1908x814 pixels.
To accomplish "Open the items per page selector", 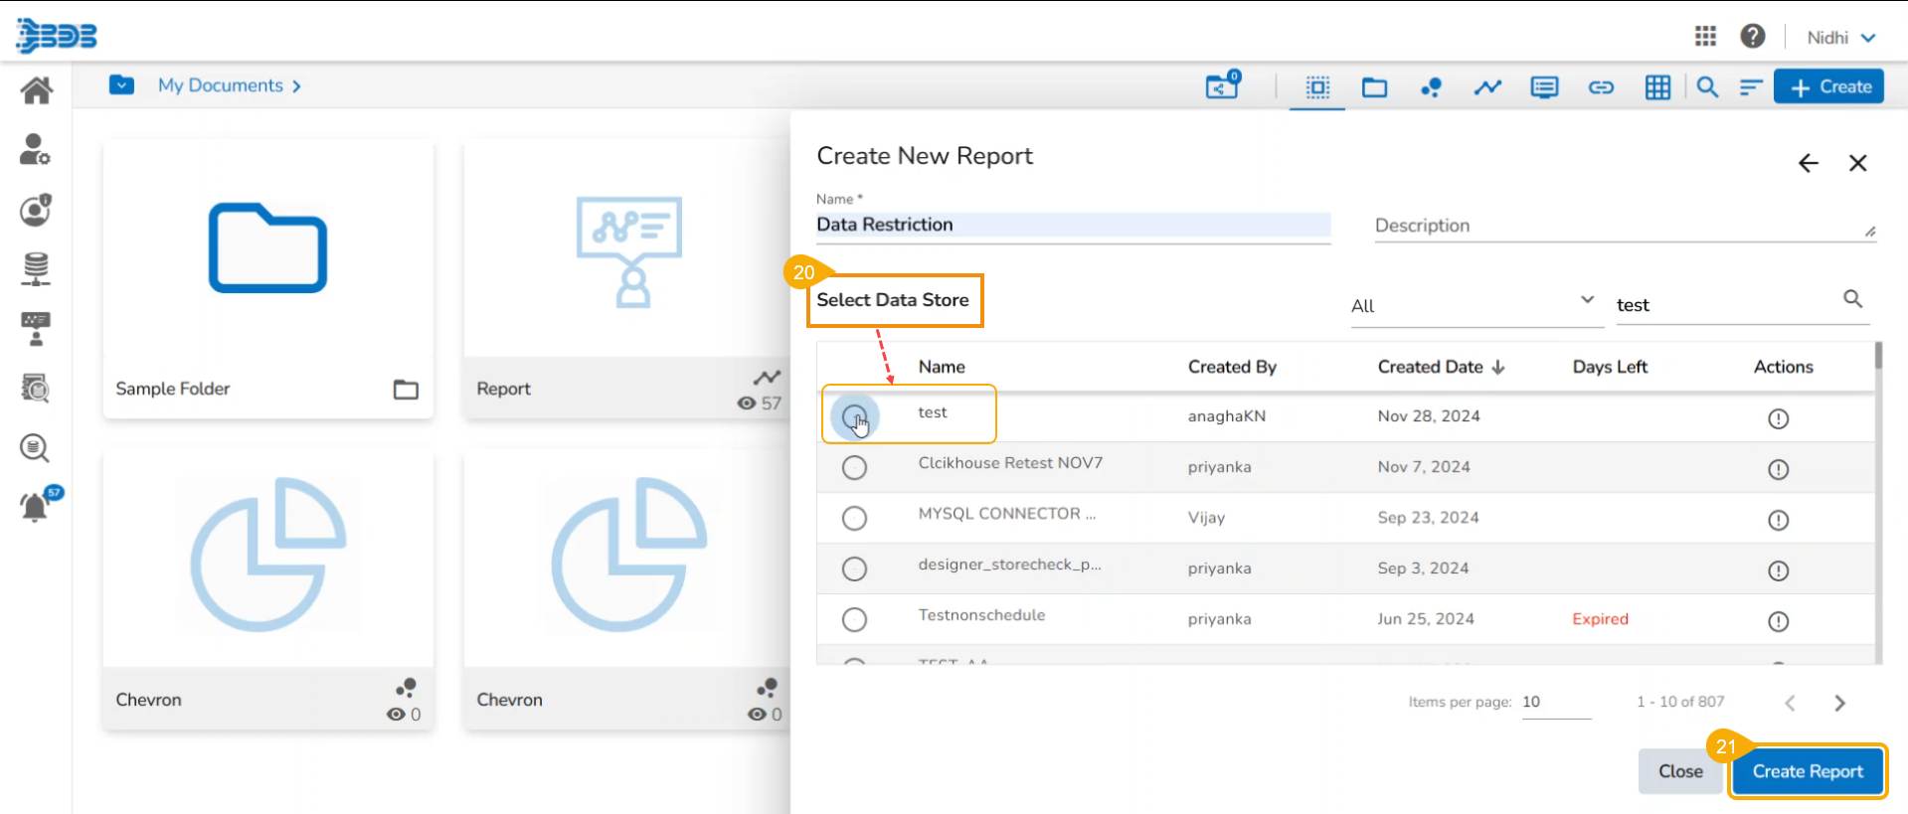I will tap(1555, 702).
